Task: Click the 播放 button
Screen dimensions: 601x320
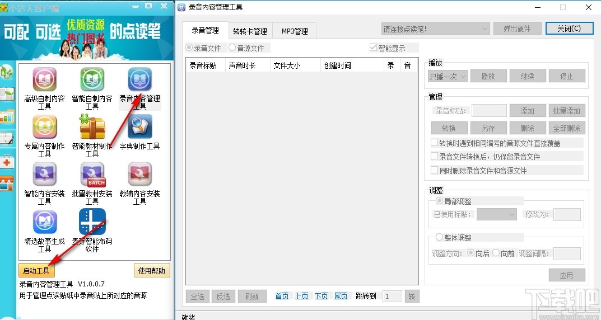Action: point(488,76)
